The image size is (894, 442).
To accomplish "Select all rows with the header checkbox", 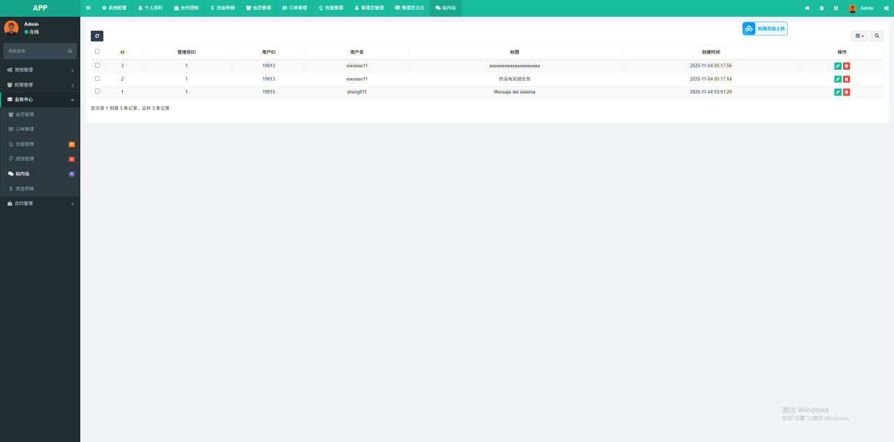I will [97, 52].
